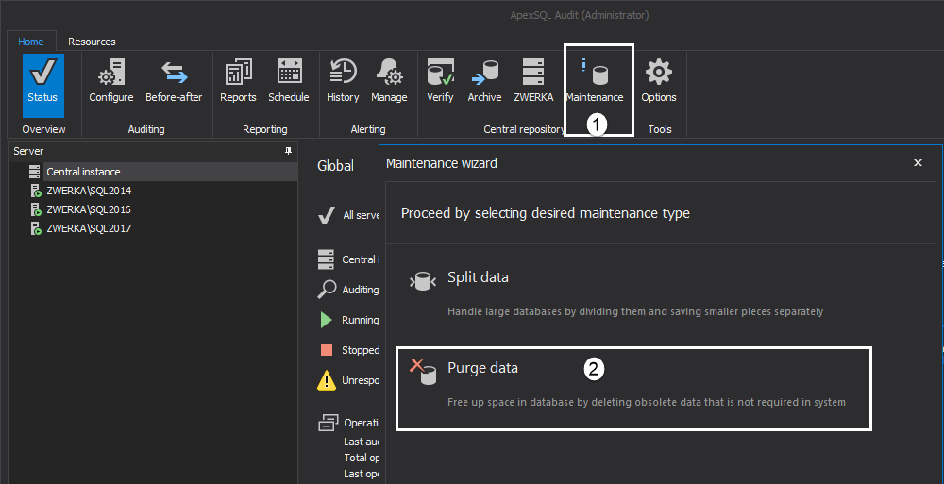Open Manage alerts
The height and width of the screenshot is (484, 944).
389,81
